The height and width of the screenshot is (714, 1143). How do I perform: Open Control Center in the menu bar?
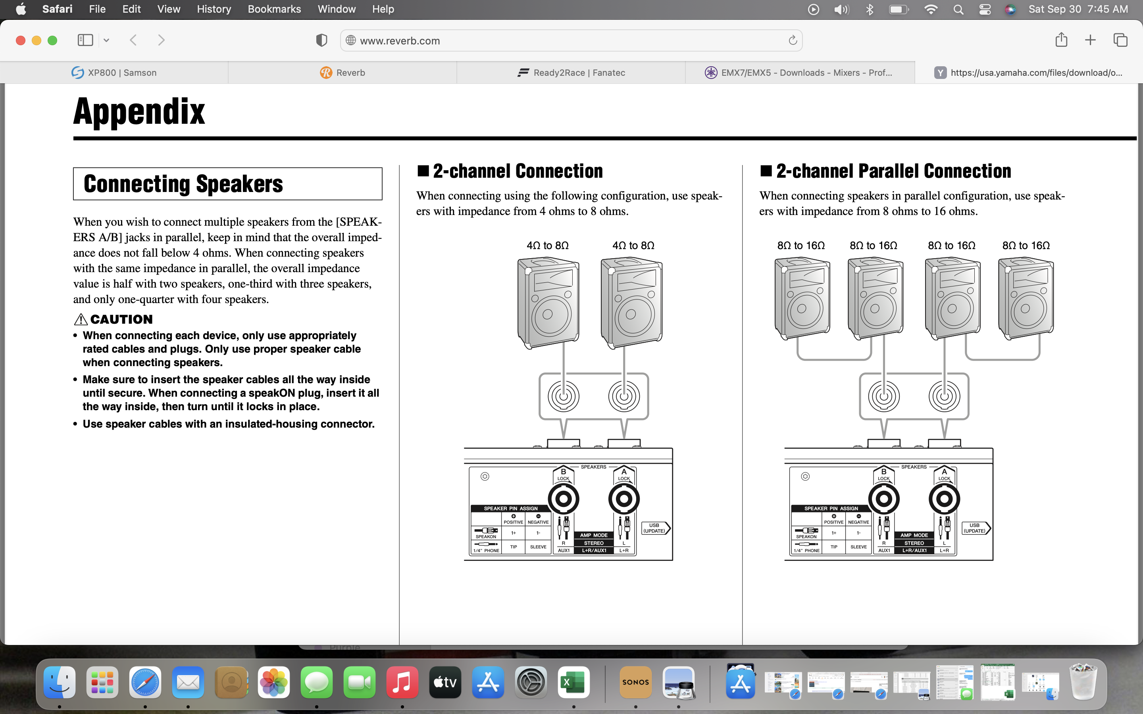pos(985,9)
